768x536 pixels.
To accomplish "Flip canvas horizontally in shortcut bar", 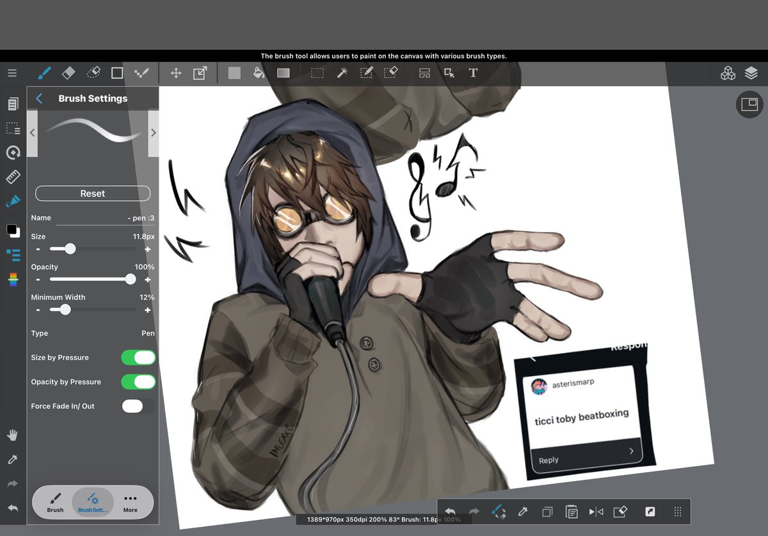I will tap(596, 512).
